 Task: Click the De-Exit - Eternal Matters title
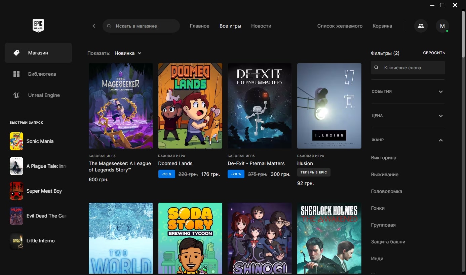(x=256, y=163)
